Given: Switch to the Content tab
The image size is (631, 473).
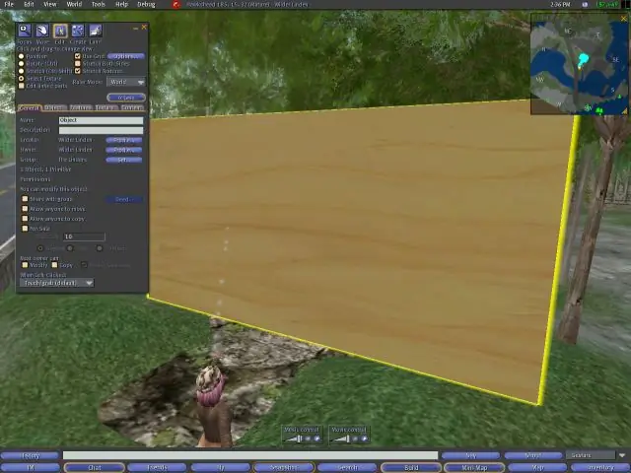Looking at the screenshot, I should pyautogui.click(x=132, y=107).
